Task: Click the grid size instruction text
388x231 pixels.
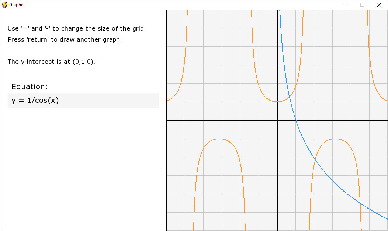Action: [x=77, y=29]
